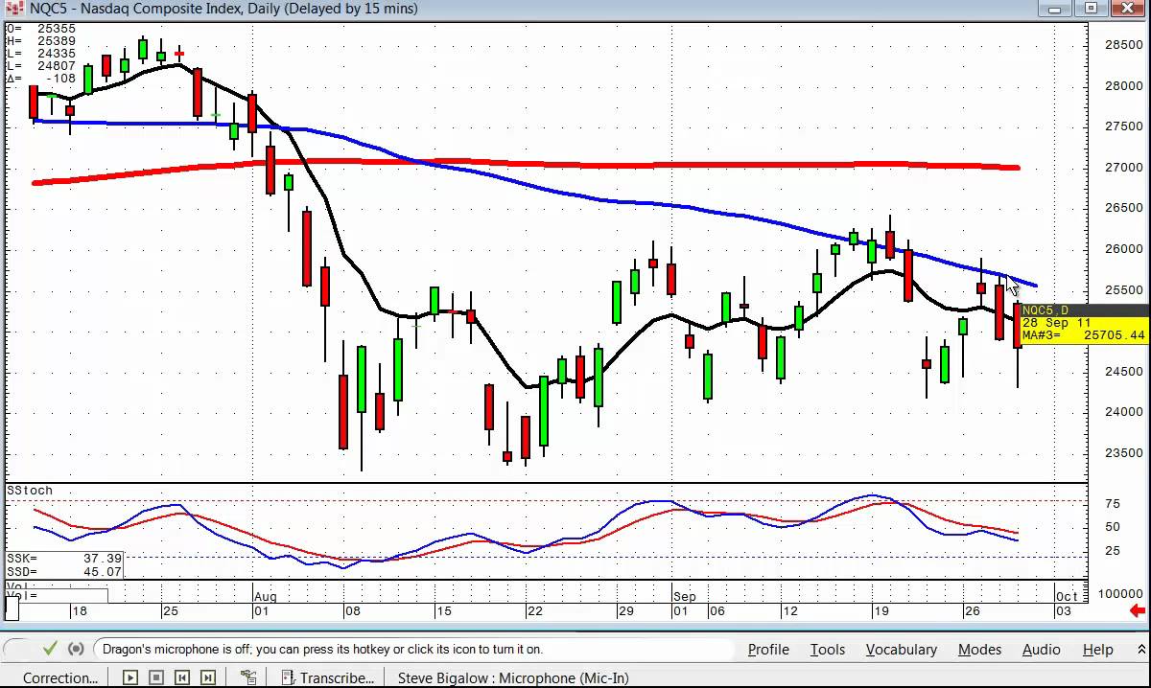Open the Help menu in Dragon bar

pos(1098,649)
